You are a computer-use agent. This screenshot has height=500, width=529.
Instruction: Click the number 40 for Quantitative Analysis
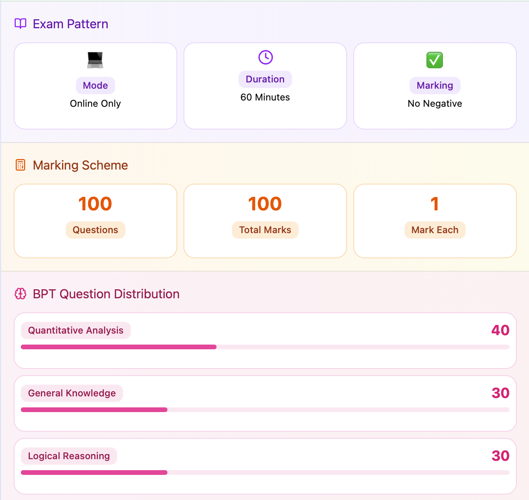(500, 330)
